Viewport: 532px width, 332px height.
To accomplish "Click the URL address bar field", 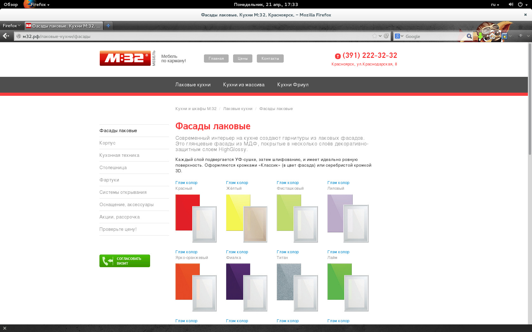I will click(190, 36).
